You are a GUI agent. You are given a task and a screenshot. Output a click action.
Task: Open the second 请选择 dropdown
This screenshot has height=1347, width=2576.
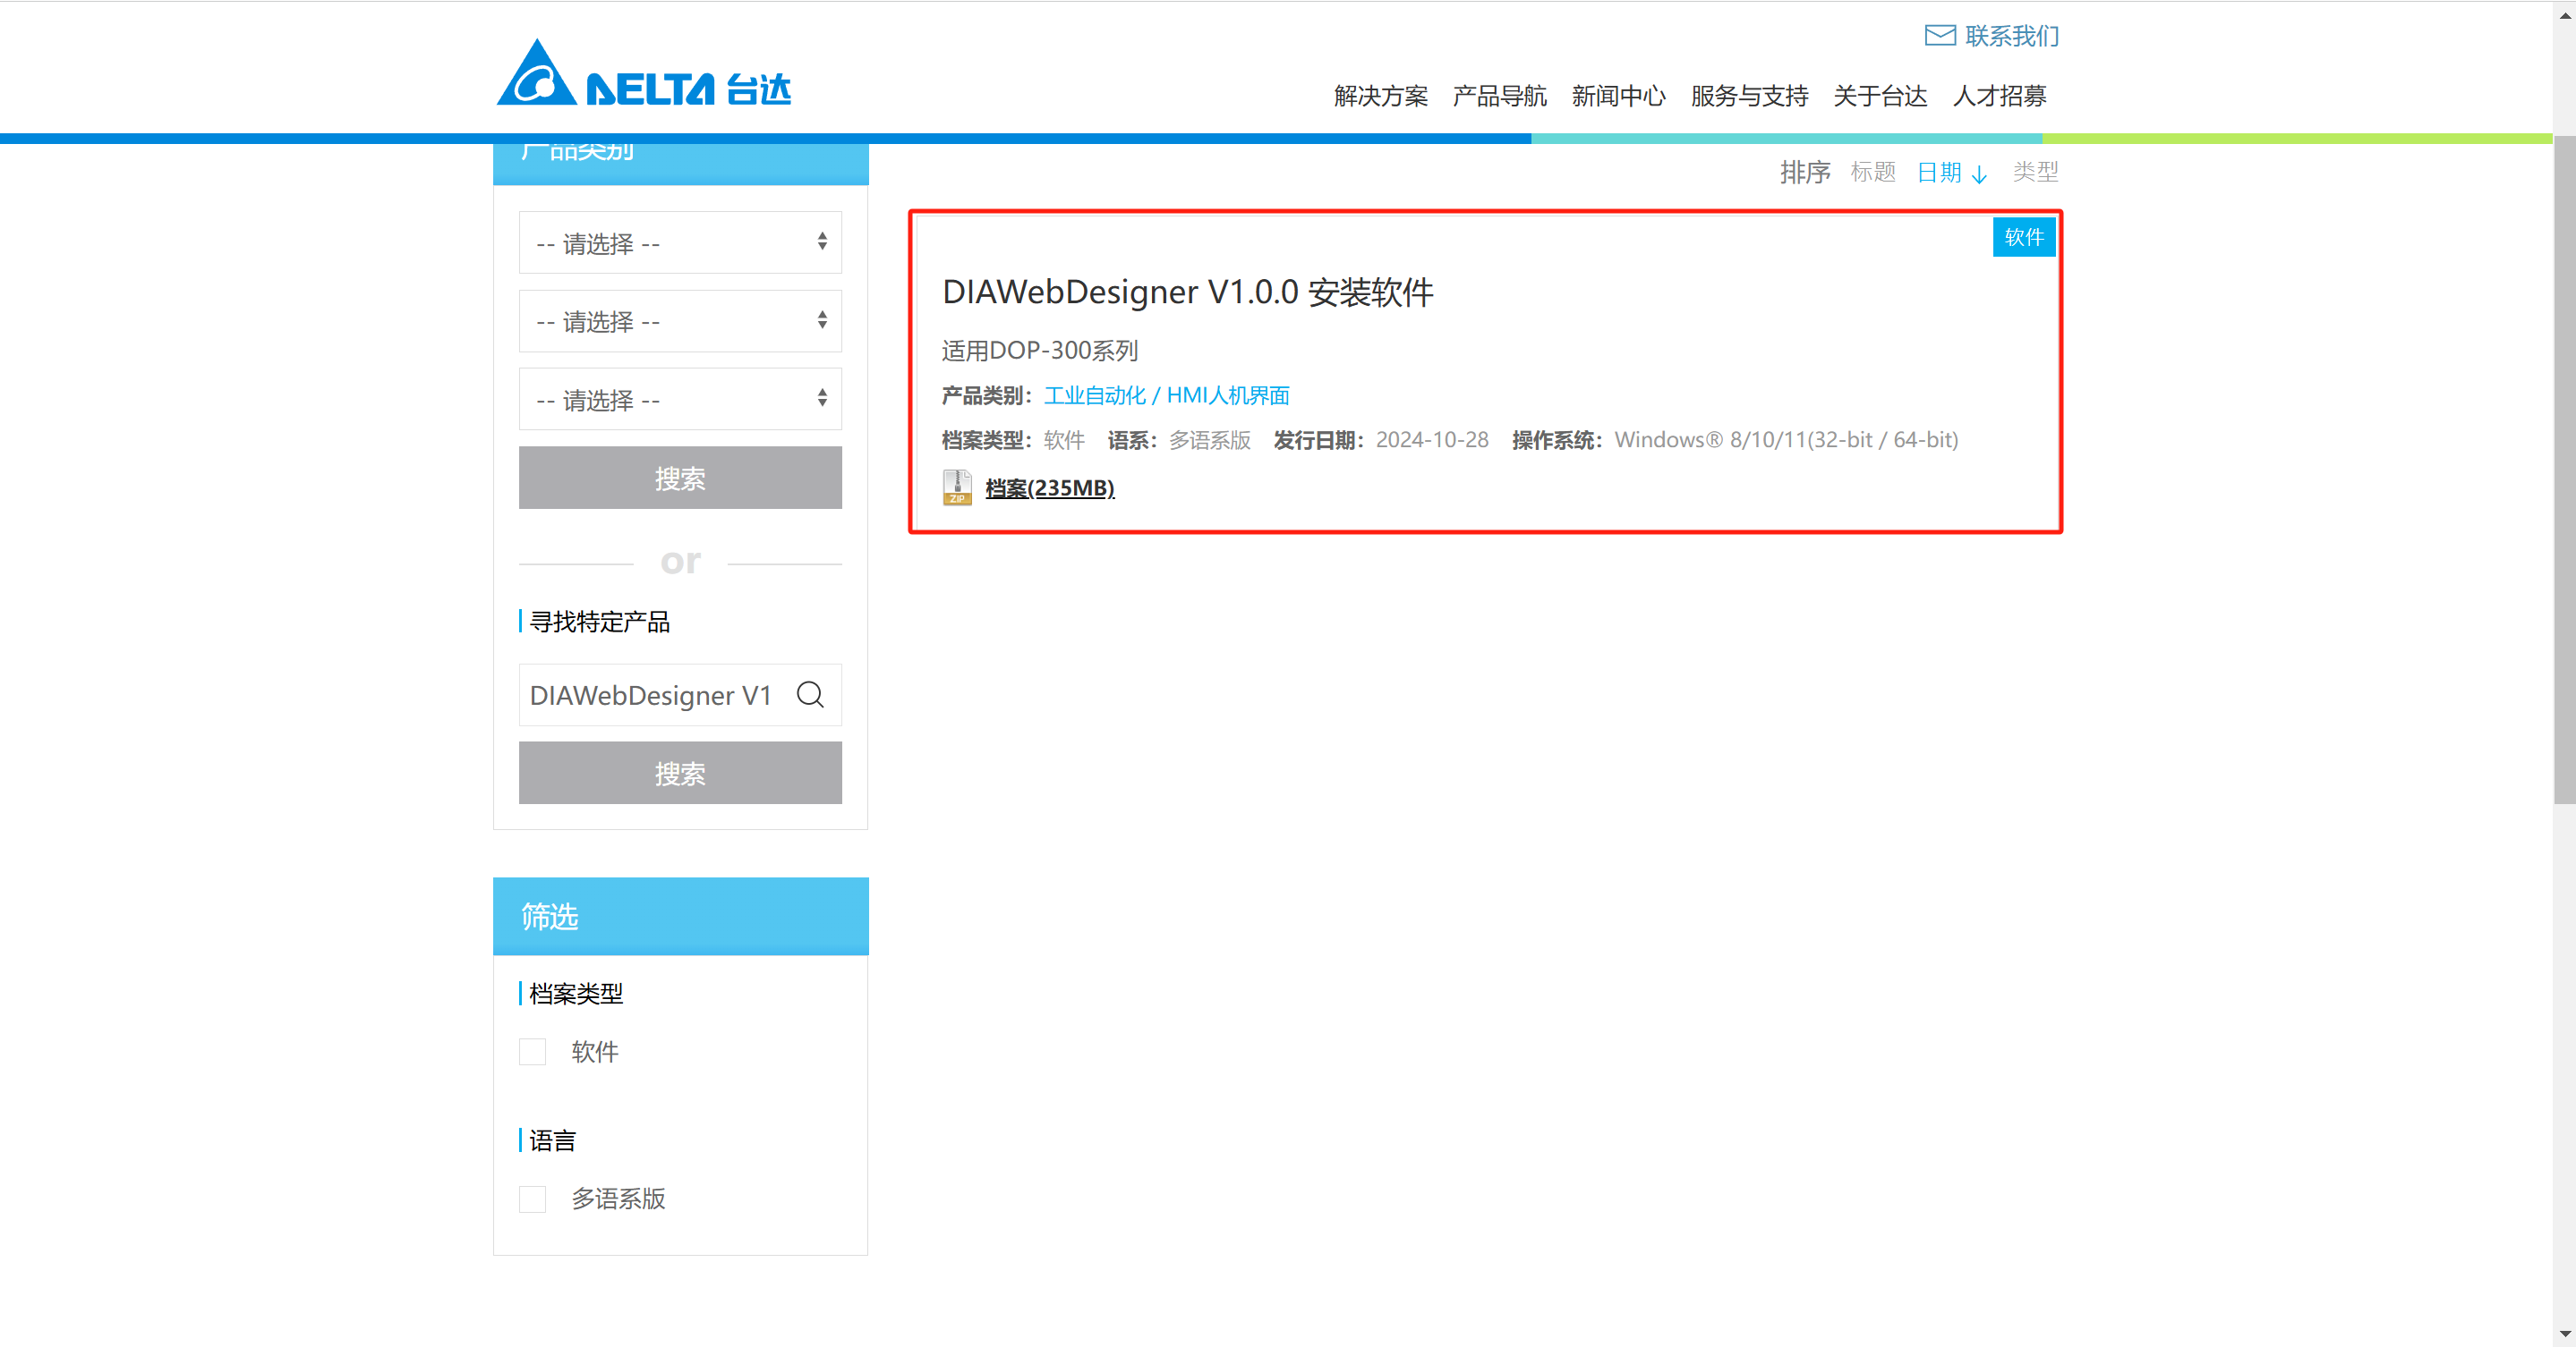680,321
